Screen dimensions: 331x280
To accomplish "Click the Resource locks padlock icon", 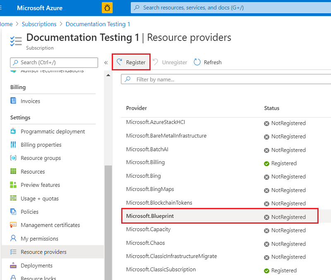I will pyautogui.click(x=13, y=278).
